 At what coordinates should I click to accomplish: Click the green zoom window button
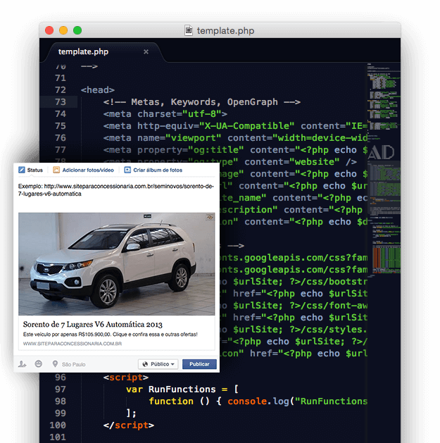click(77, 30)
